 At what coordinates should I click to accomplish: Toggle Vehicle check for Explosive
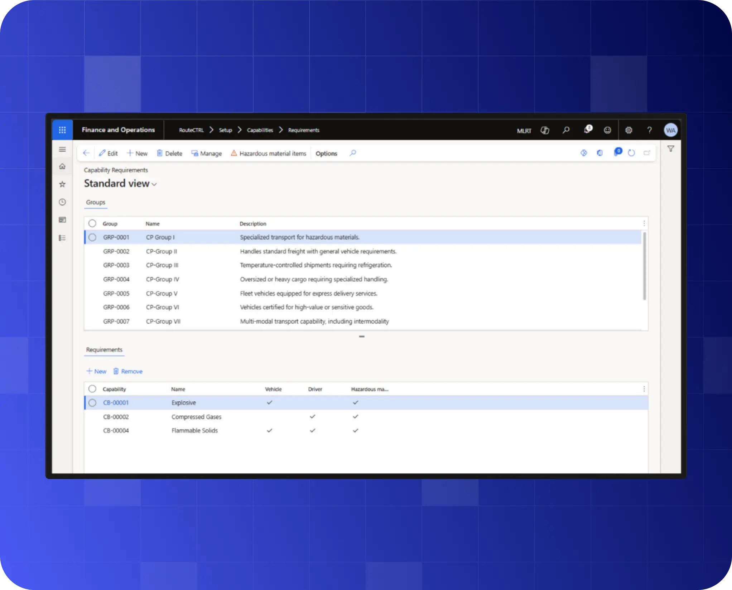[270, 403]
